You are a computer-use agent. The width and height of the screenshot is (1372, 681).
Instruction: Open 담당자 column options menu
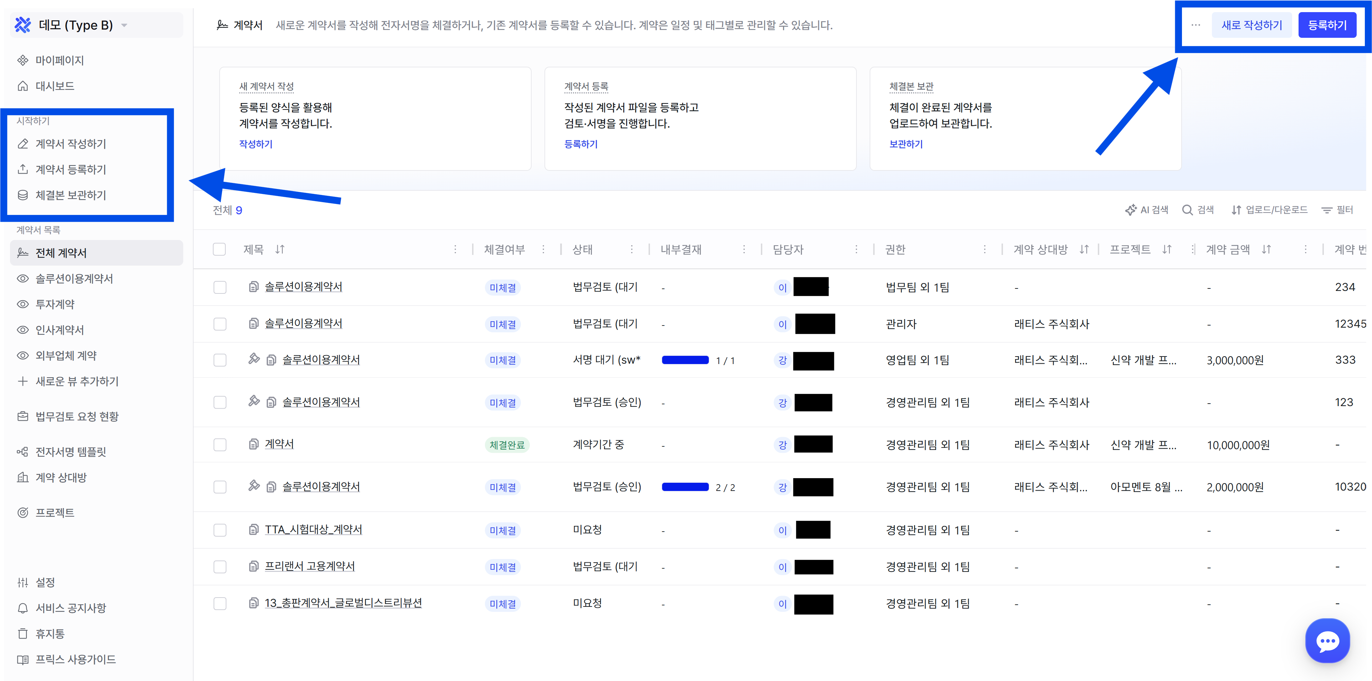point(856,249)
